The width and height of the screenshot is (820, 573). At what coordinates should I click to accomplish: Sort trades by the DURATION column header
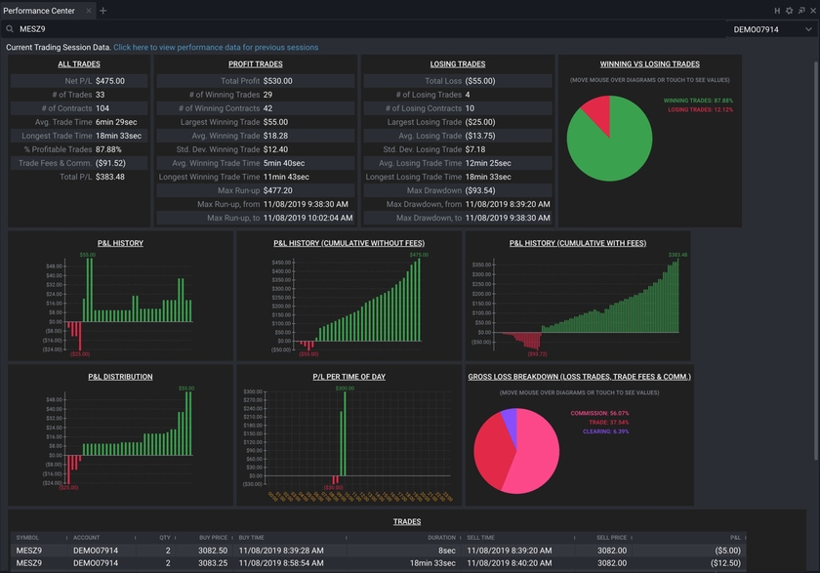(x=440, y=537)
